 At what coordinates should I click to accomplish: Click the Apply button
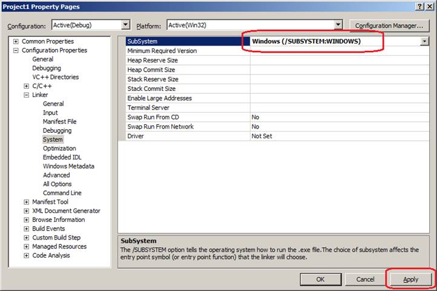tap(410, 279)
